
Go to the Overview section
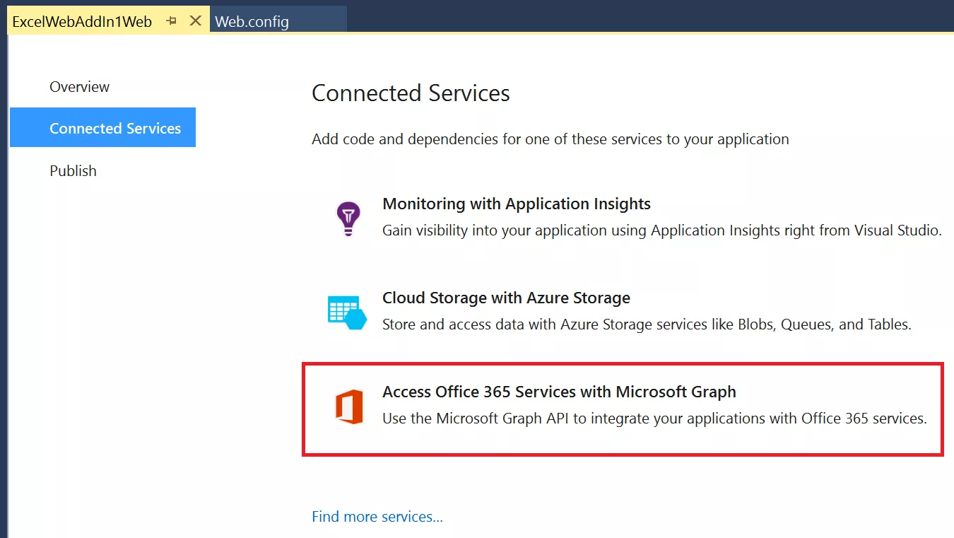tap(79, 87)
